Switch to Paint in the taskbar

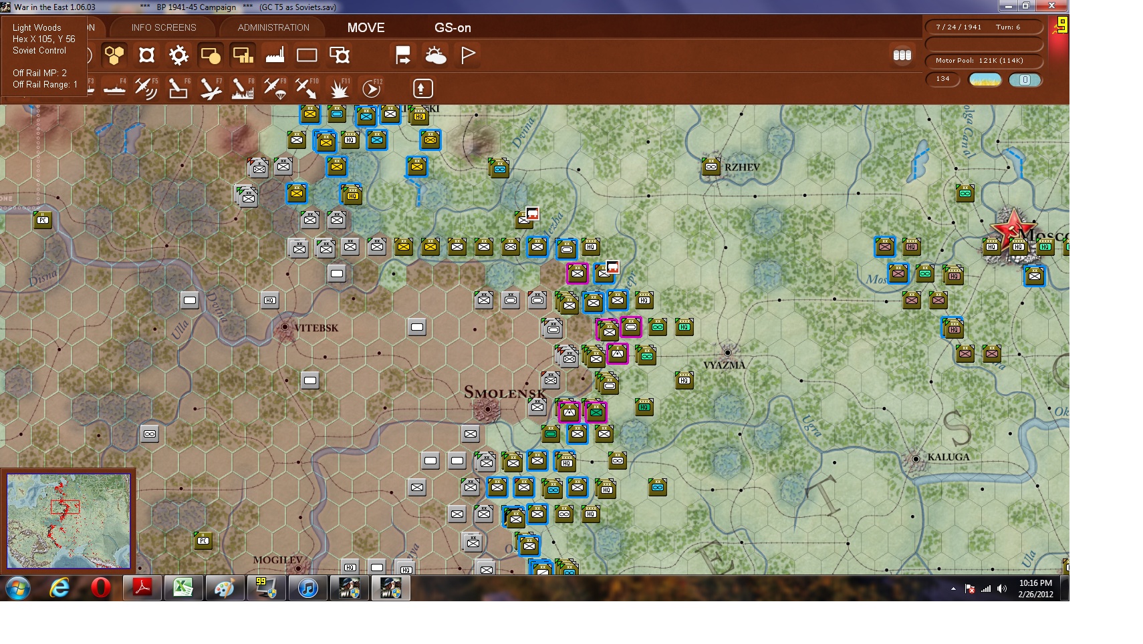pyautogui.click(x=225, y=588)
